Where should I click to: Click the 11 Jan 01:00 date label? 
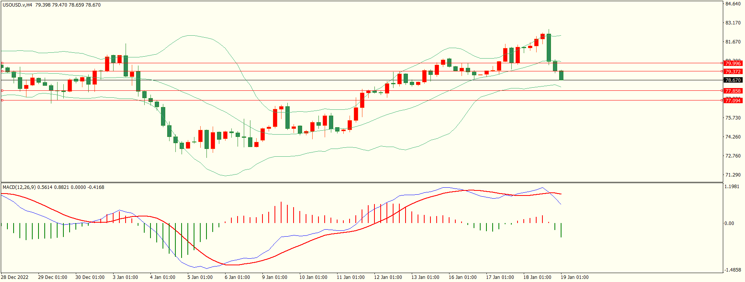click(351, 277)
